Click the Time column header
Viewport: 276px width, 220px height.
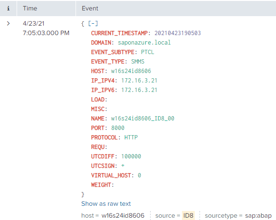[30, 8]
